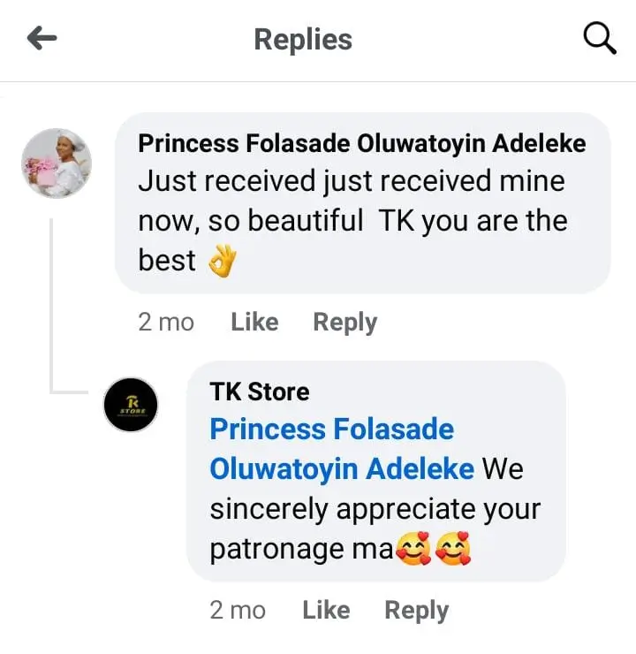Tap the first smiling hearts emoji
636x654 pixels.
pos(413,550)
